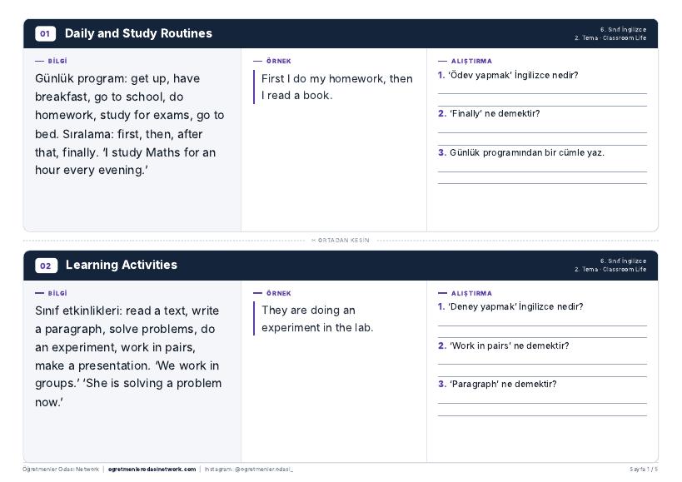Click the scissors icon beside ORTADAN KESİN
The height and width of the screenshot is (482, 682).
(313, 240)
